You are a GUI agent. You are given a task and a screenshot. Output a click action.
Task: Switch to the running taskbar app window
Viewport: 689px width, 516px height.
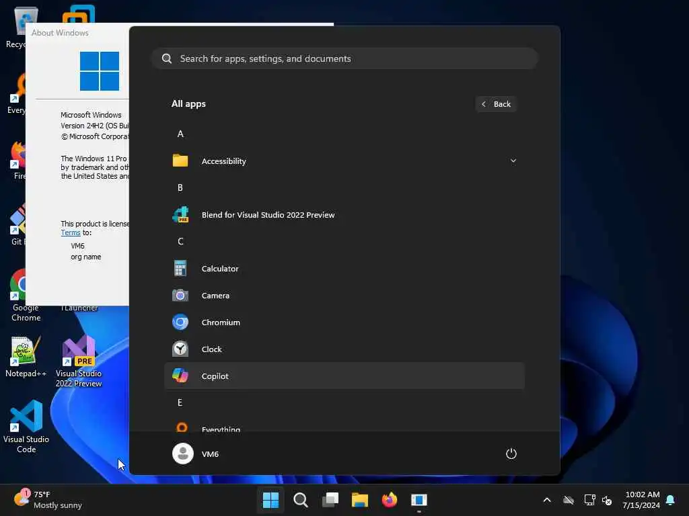pos(419,500)
